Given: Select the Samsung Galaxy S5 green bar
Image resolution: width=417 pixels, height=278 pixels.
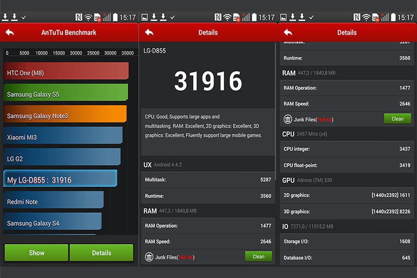Looking at the screenshot, I should click(x=65, y=94).
